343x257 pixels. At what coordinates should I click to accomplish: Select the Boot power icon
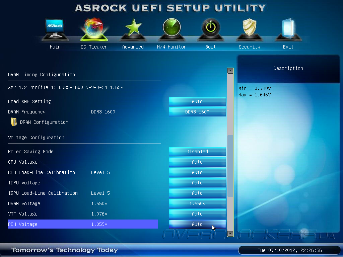point(211,30)
